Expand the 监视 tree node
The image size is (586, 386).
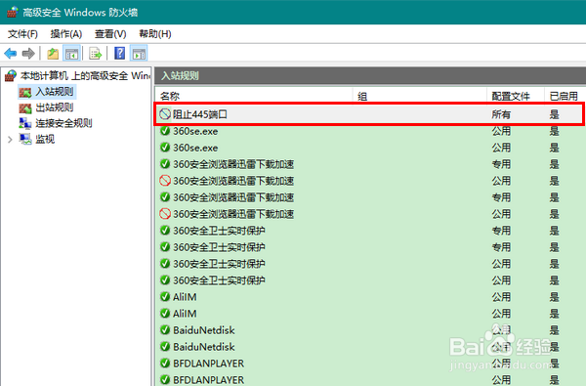tap(10, 140)
